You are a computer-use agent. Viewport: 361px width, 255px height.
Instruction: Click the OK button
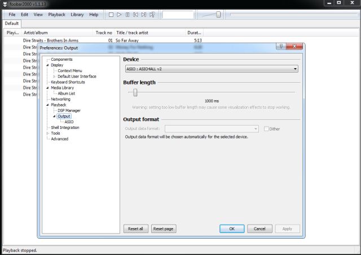232,229
